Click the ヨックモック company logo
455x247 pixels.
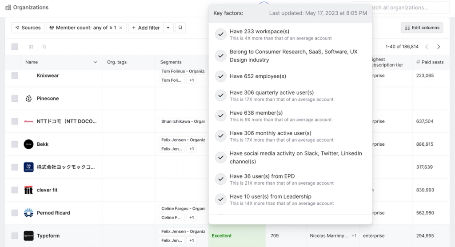click(28, 167)
